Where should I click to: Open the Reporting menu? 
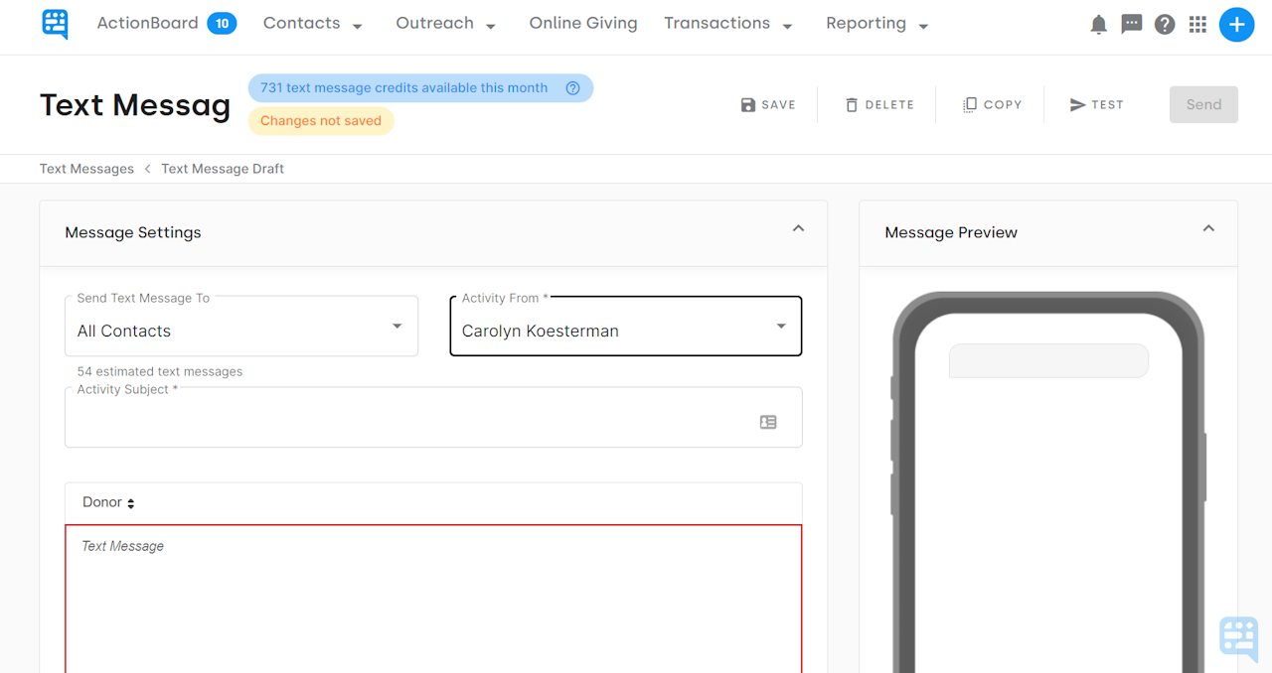point(875,23)
